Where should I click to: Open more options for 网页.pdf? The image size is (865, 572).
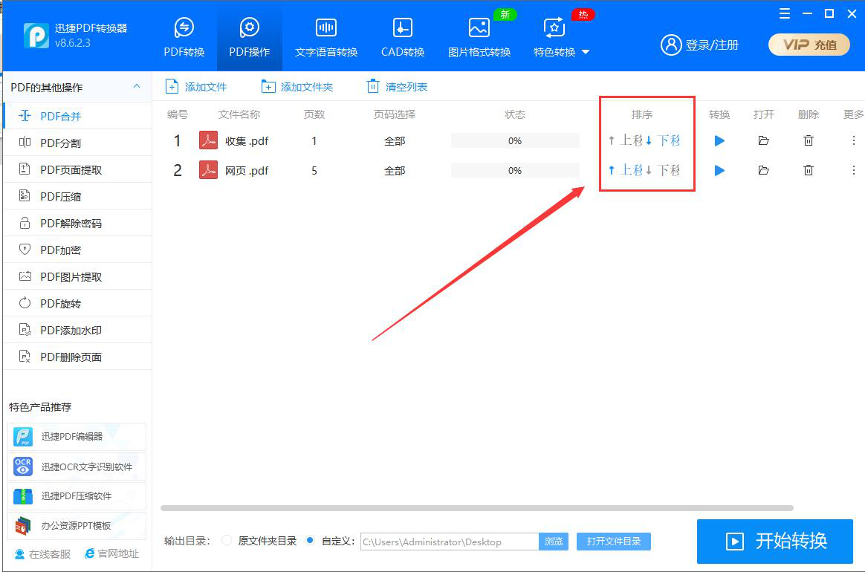[x=853, y=170]
